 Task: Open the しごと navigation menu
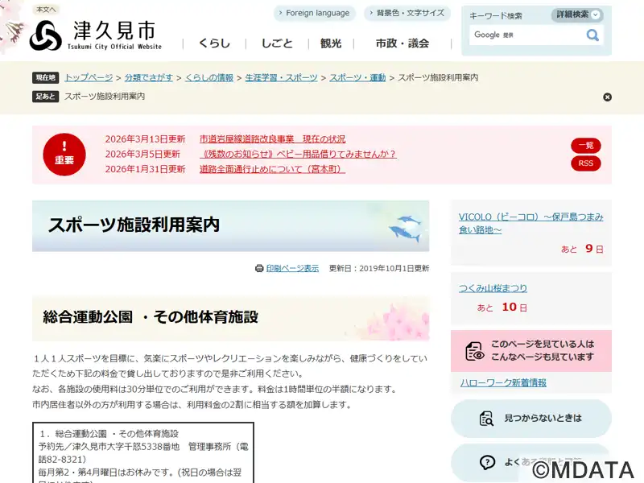[x=277, y=43]
